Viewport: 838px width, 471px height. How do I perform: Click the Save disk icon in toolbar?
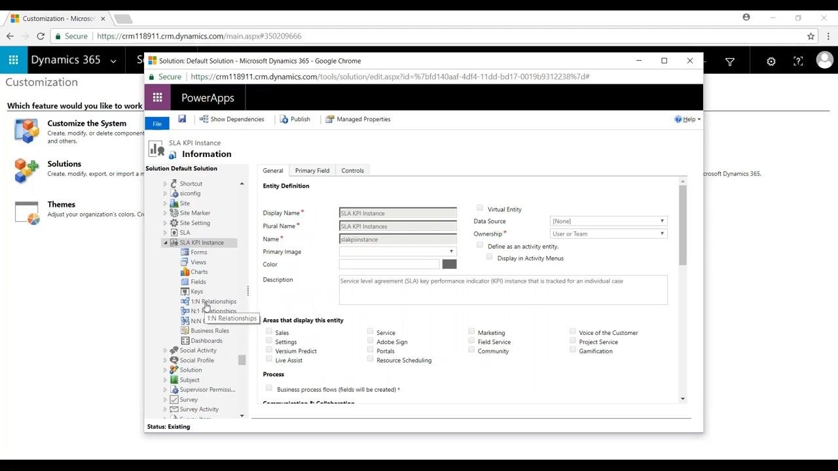[x=182, y=119]
